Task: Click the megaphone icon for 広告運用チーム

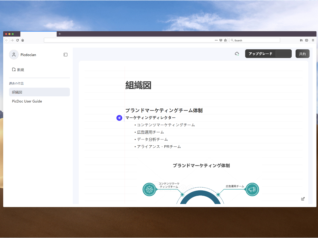Action: [x=252, y=189]
